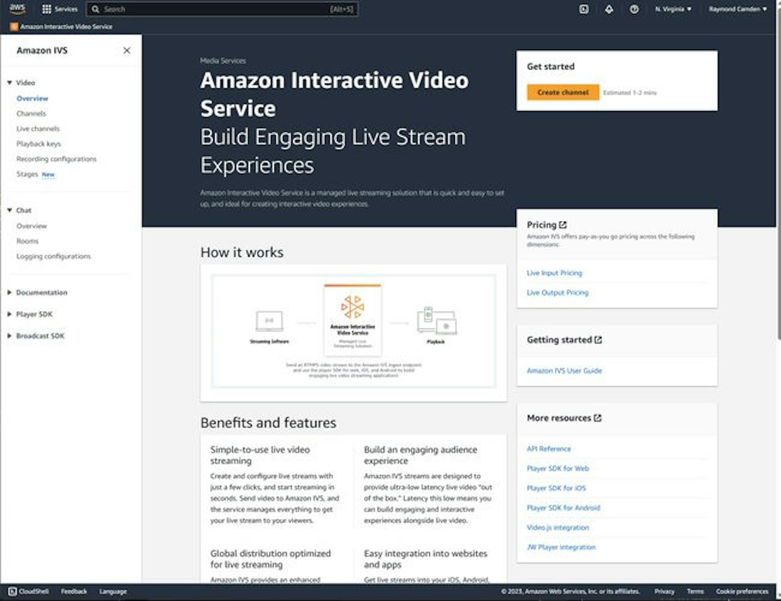The height and width of the screenshot is (601, 781).
Task: Open Recording configurations in the sidebar
Action: click(57, 159)
